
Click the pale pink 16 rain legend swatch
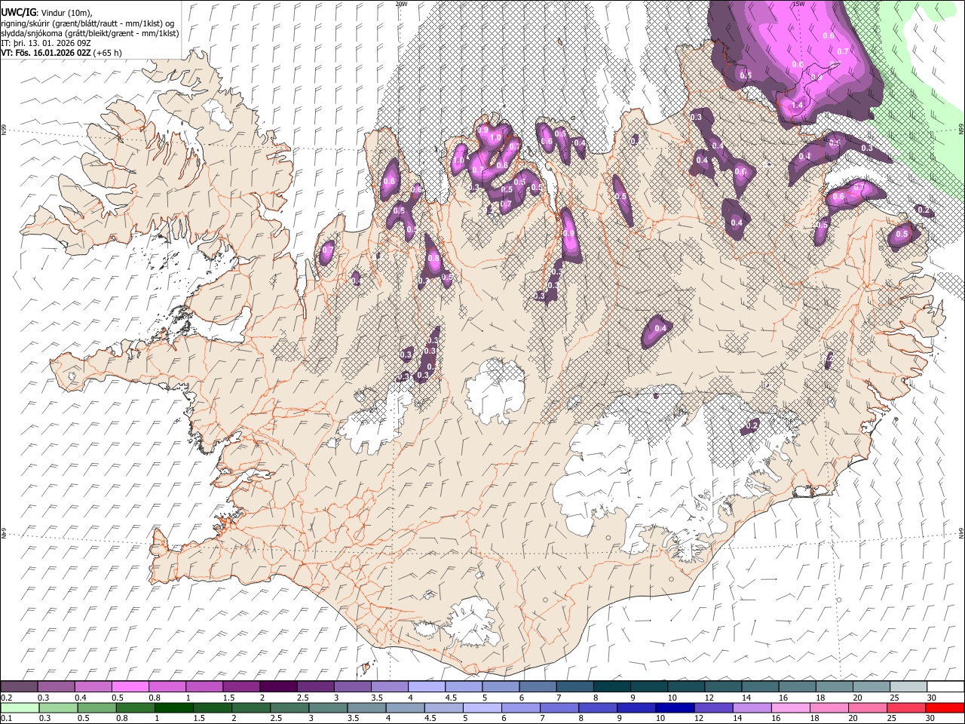(x=790, y=707)
